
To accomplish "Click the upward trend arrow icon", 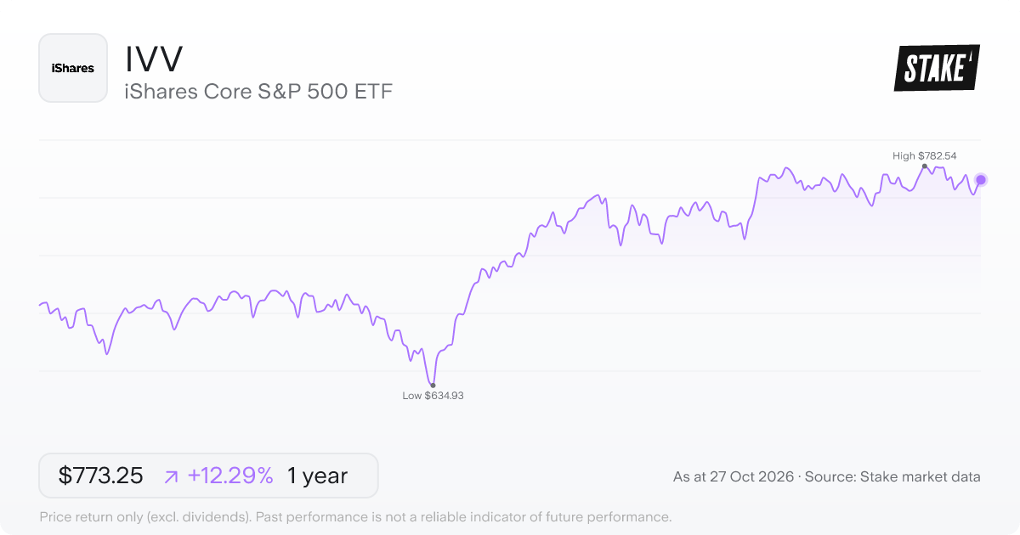I will (x=171, y=476).
